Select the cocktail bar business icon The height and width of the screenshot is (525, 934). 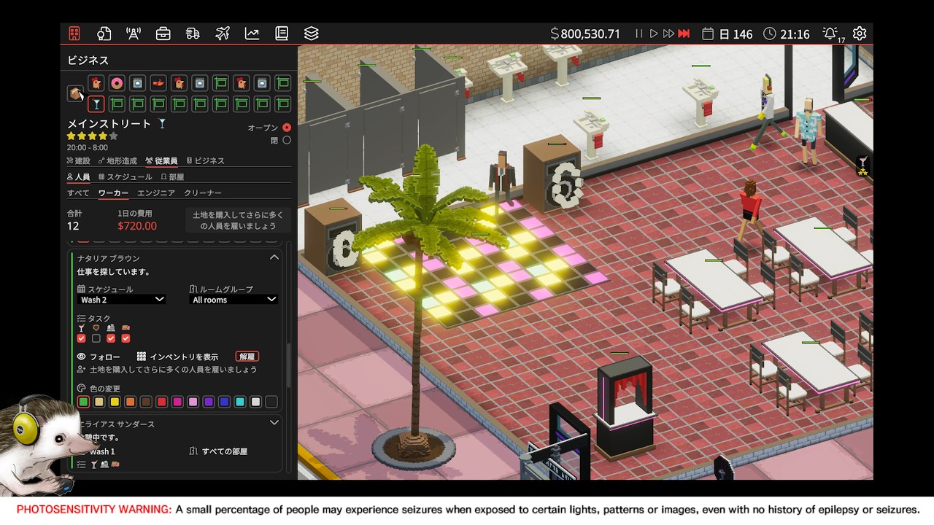[96, 104]
